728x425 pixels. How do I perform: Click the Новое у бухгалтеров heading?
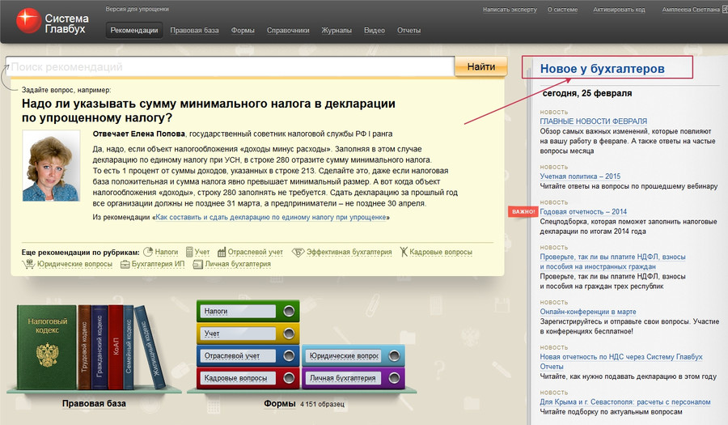pos(602,69)
